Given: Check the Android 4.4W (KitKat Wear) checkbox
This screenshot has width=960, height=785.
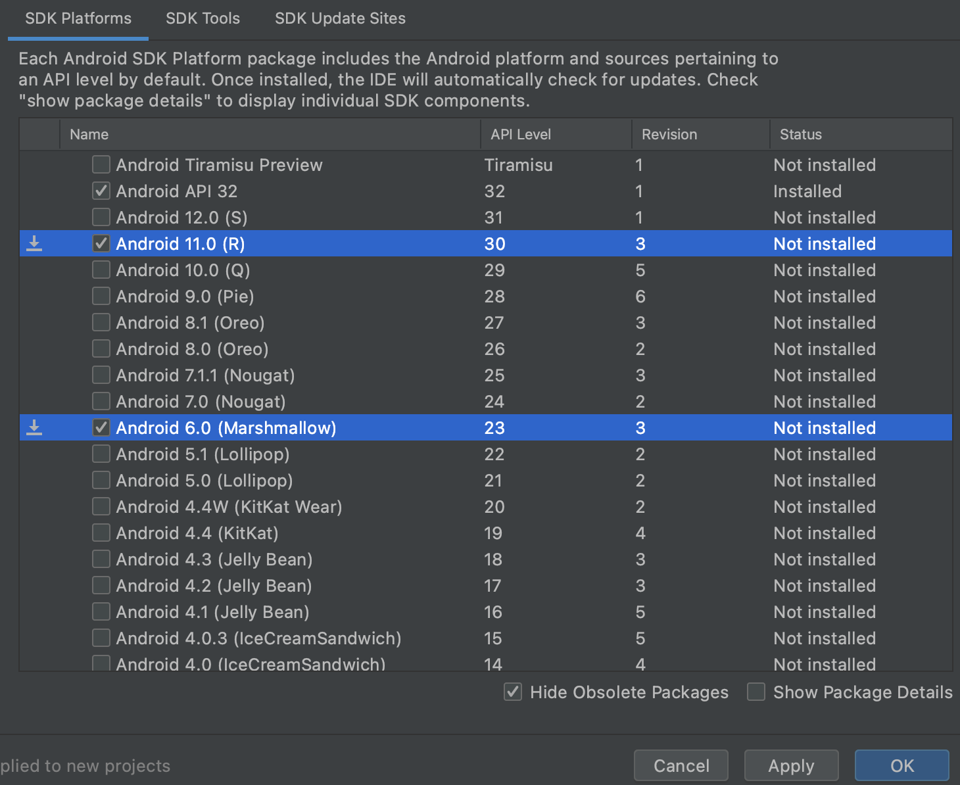Looking at the screenshot, I should pos(101,506).
